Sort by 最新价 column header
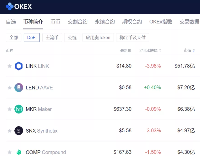Image resolution: width=200 pixels, height=156 pixels. coord(126,51)
